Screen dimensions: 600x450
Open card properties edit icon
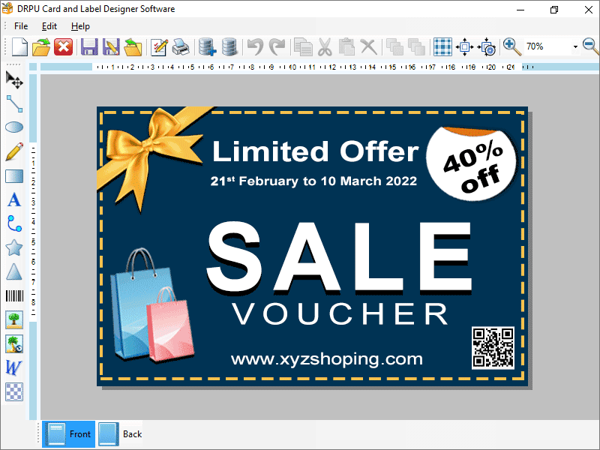(x=159, y=47)
